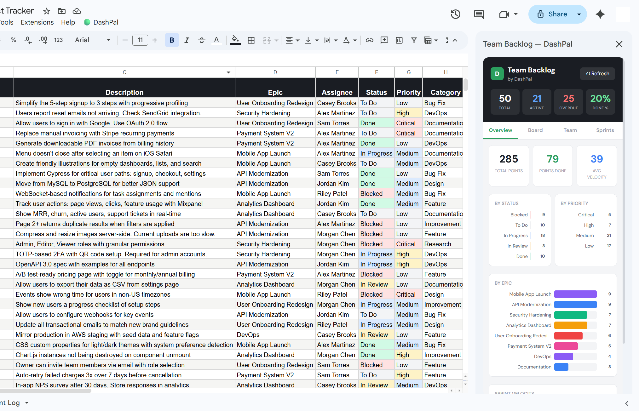The width and height of the screenshot is (639, 411).
Task: Open the comments panel icon
Action: pos(479,14)
